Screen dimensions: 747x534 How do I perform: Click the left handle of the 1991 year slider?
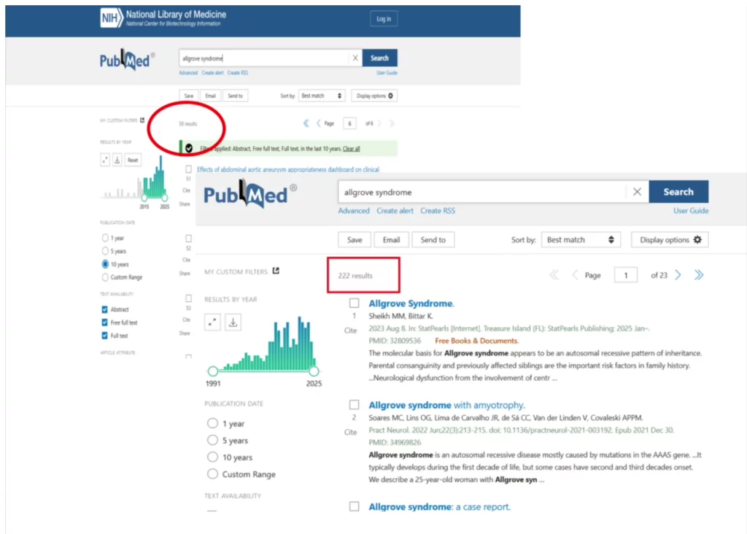coord(212,371)
